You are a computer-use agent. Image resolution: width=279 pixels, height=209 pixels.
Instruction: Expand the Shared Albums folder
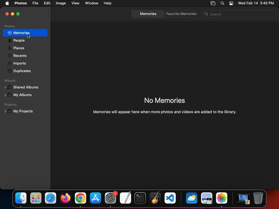(x=5, y=87)
